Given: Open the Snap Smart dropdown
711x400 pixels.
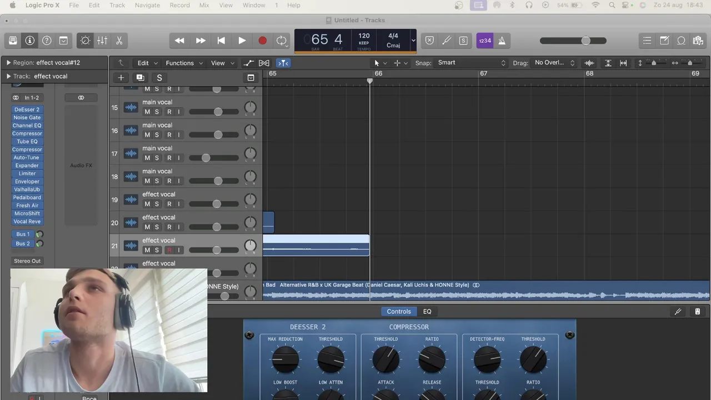Looking at the screenshot, I should click(x=471, y=63).
